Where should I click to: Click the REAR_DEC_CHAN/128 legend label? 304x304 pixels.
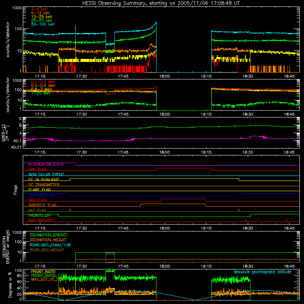tap(50, 245)
